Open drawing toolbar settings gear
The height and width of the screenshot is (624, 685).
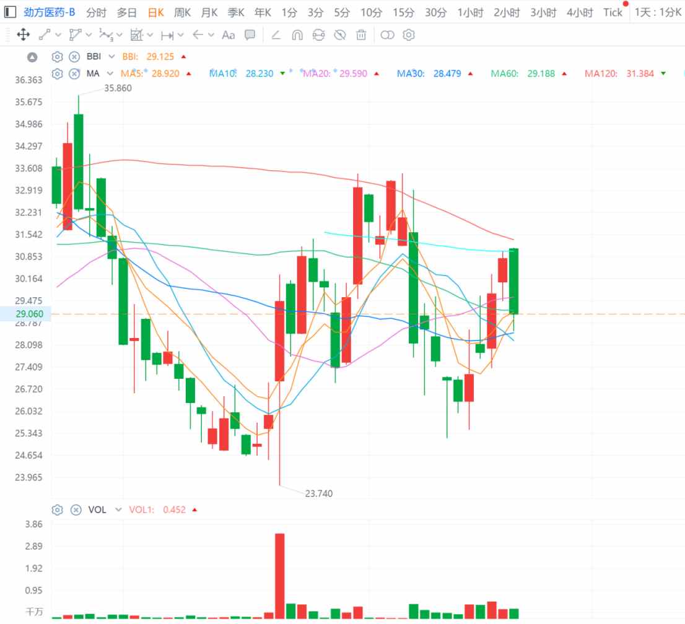pyautogui.click(x=409, y=35)
